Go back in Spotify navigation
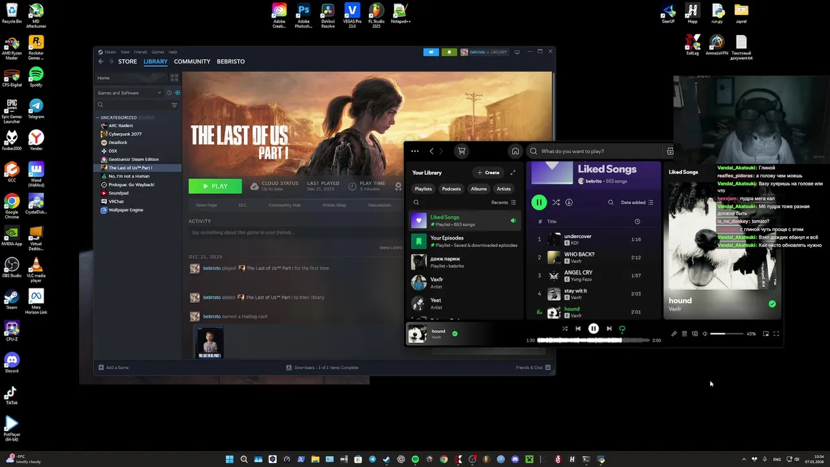Image resolution: width=830 pixels, height=467 pixels. tap(431, 151)
